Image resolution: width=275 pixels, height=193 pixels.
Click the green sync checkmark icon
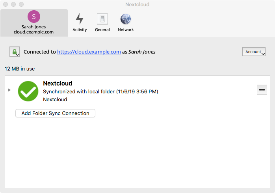(28, 91)
